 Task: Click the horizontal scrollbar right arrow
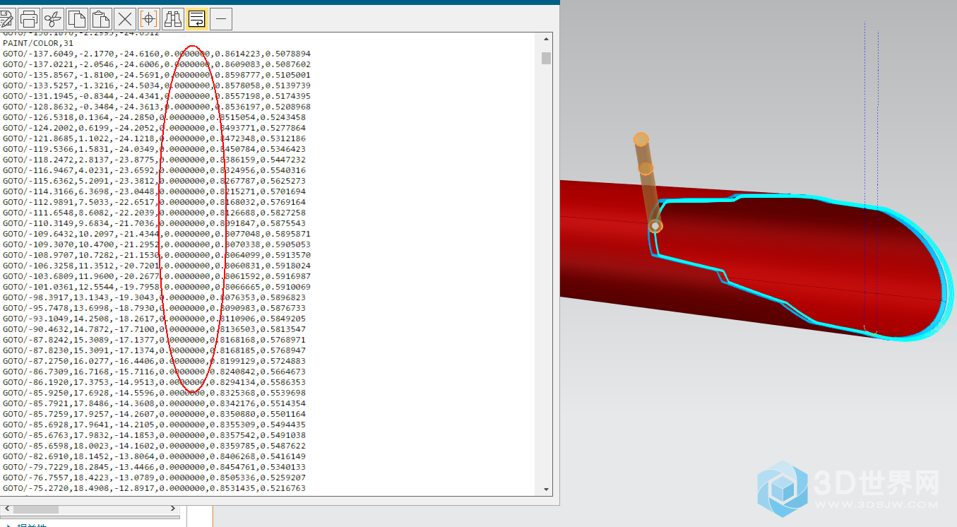(174, 509)
